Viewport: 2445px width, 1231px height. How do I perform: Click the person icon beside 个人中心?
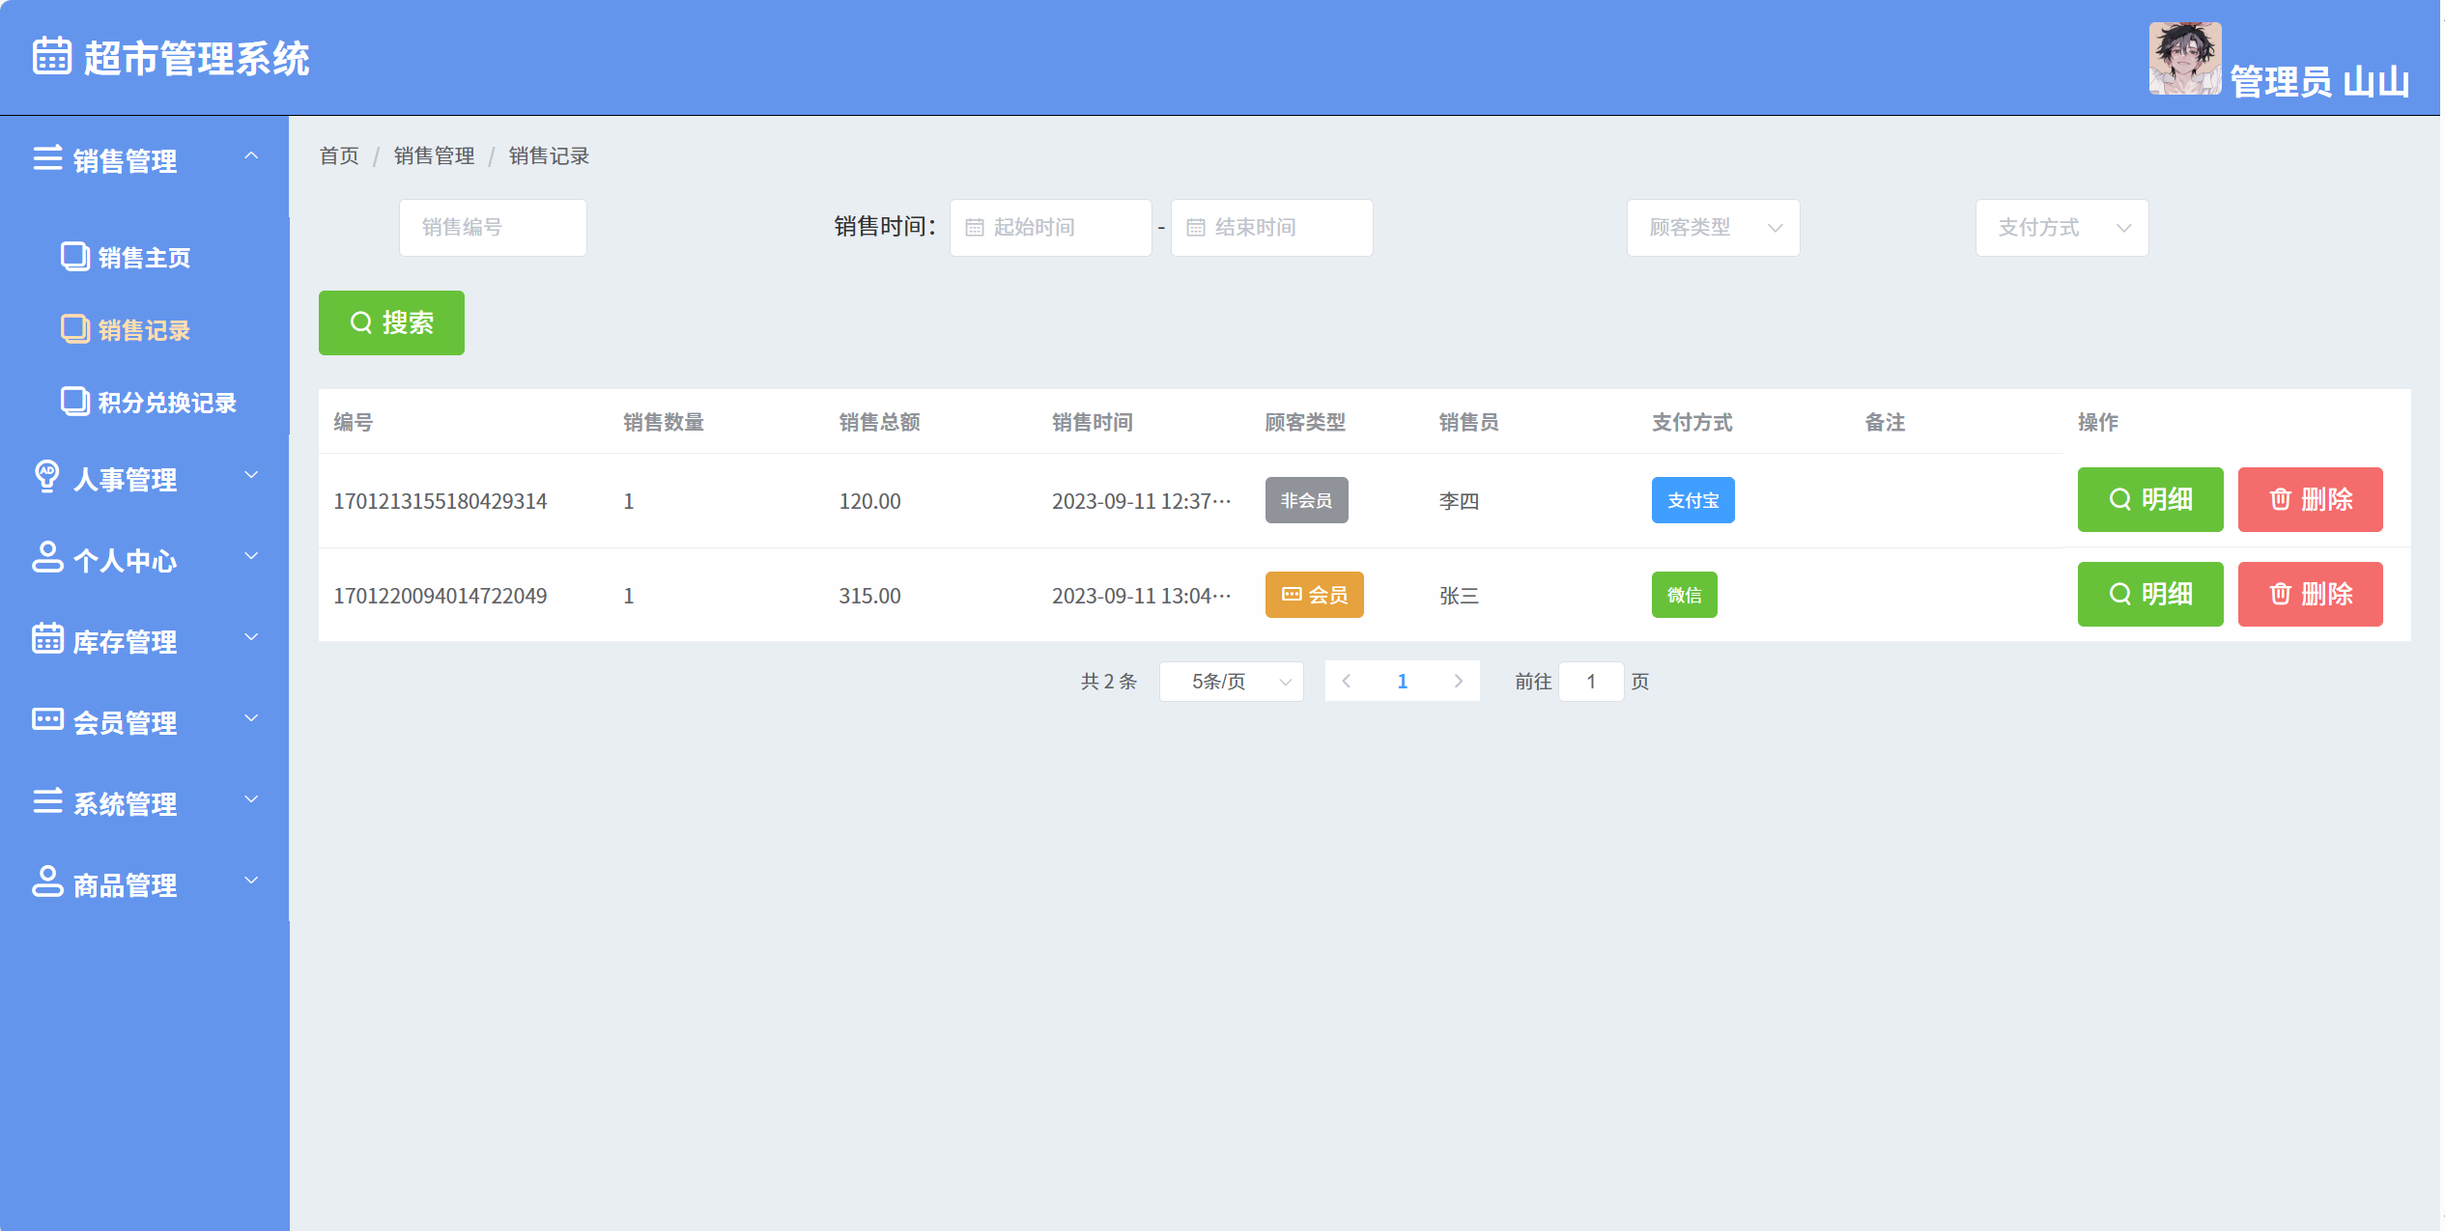coord(47,557)
